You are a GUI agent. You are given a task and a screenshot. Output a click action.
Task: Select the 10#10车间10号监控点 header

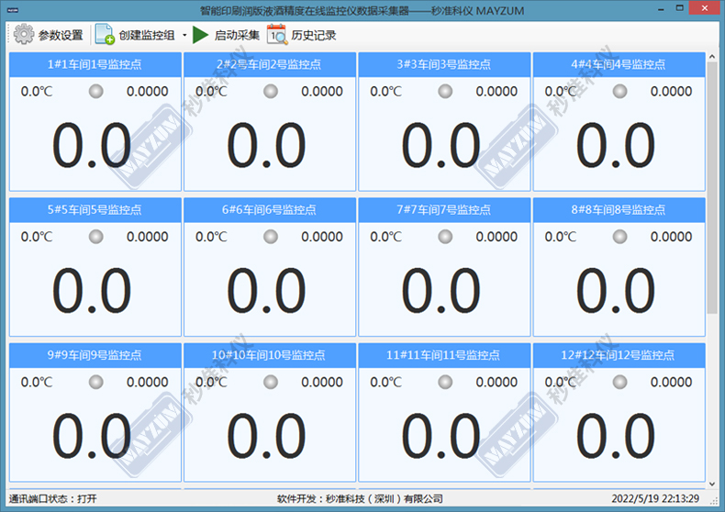pos(270,355)
